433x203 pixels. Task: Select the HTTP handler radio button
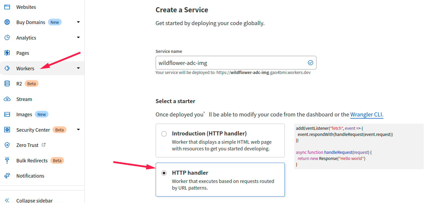click(x=164, y=173)
